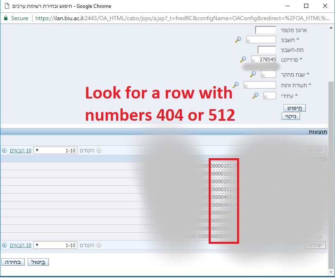Open the 1-10 range dropdown below results
The image size is (335, 278).
tap(56, 245)
